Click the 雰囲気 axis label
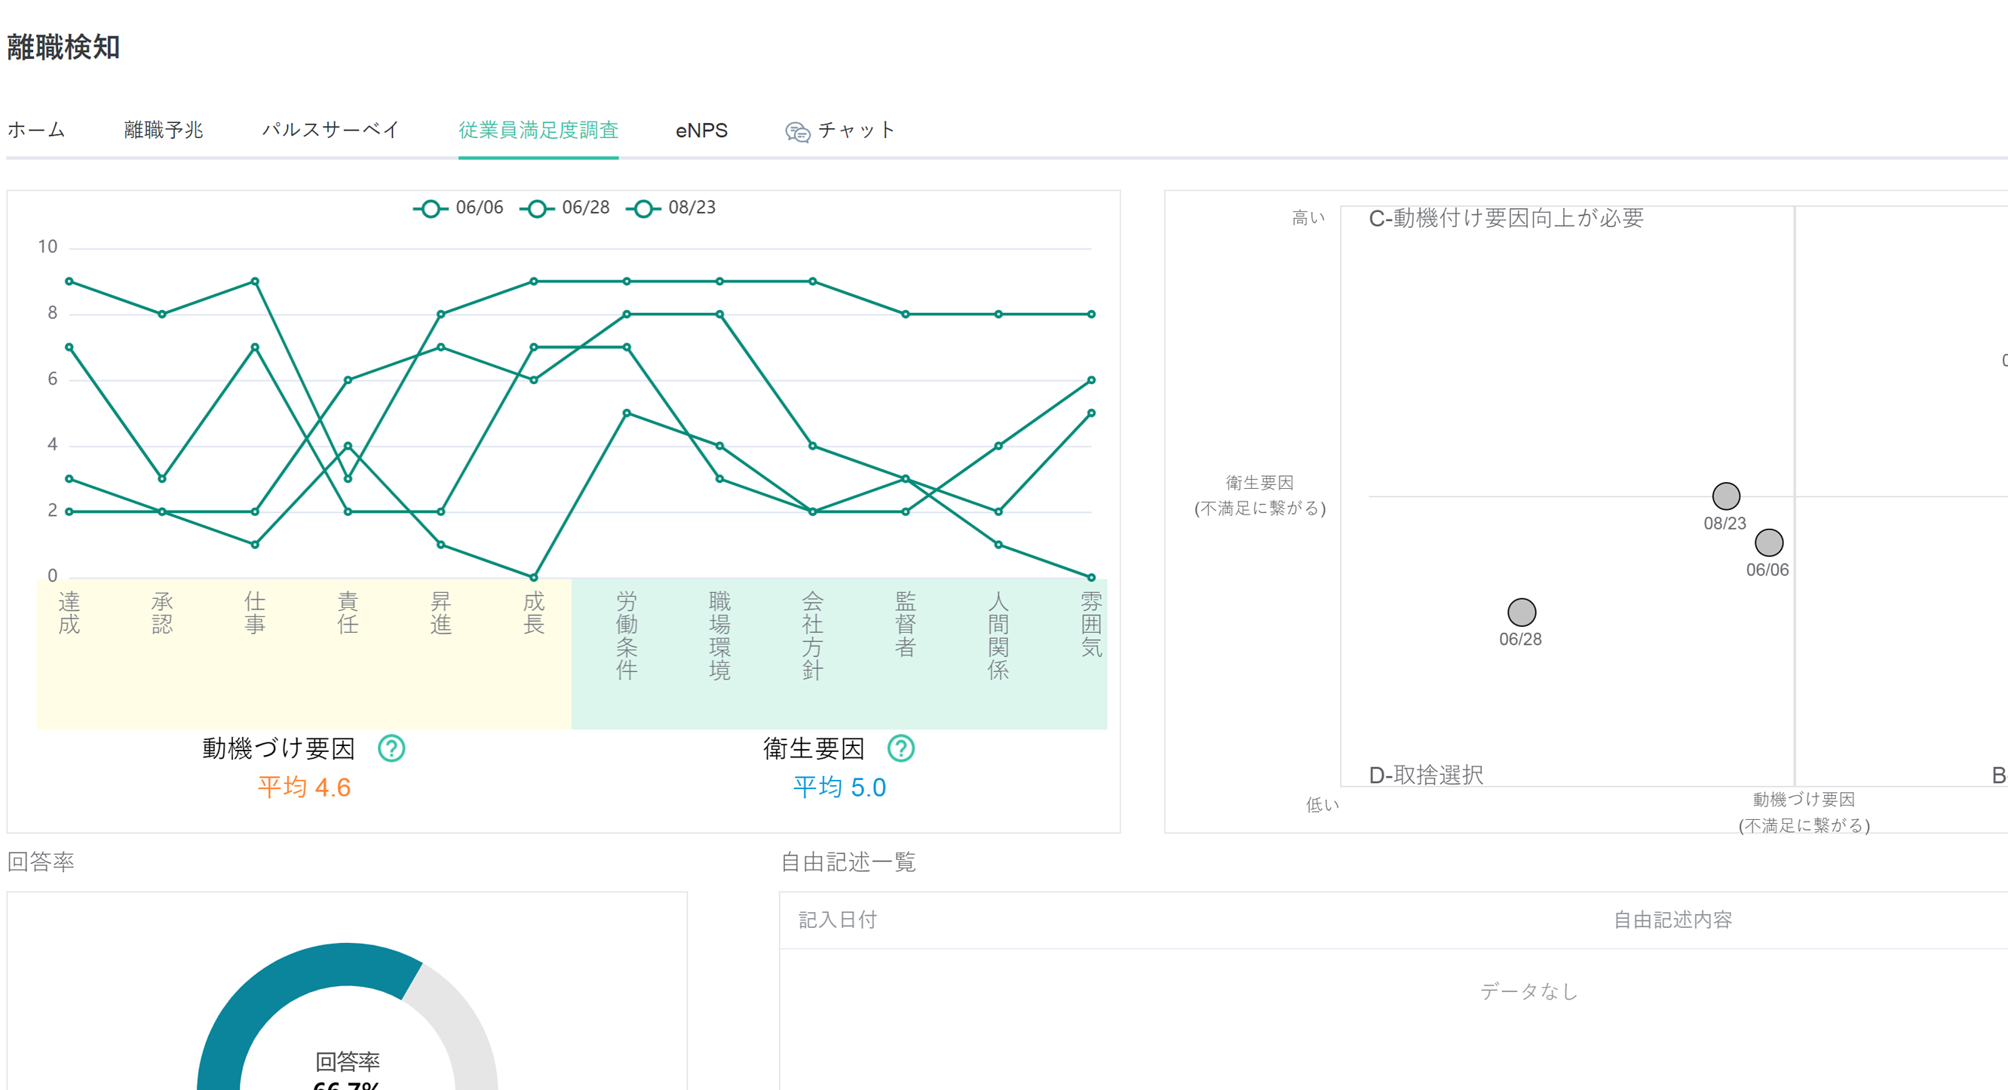 pos(1091,624)
